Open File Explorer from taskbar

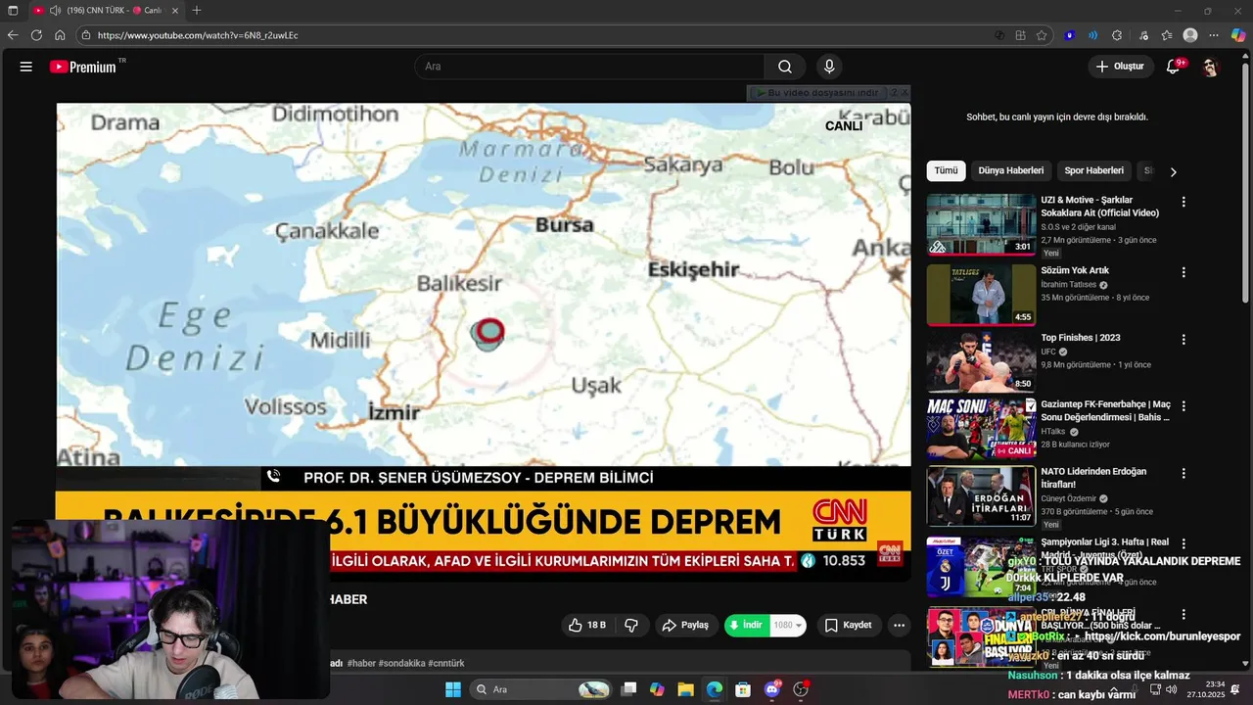tap(685, 689)
